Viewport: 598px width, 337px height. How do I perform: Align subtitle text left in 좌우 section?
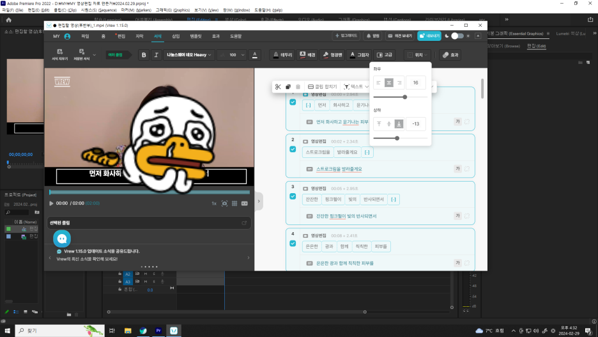coord(379,82)
